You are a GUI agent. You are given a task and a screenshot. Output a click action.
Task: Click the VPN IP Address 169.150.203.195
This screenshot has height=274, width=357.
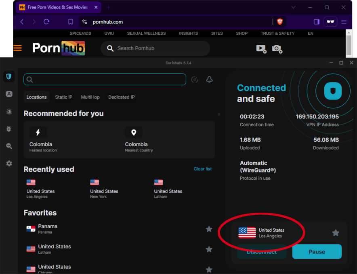317,116
